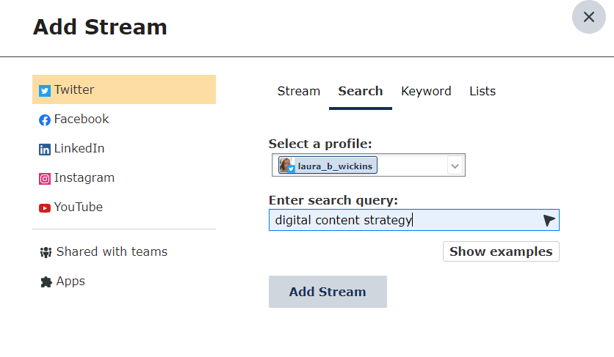Viewport: 614px width, 357px height.
Task: Select the laura_b_wickins profile chip
Action: [x=328, y=165]
